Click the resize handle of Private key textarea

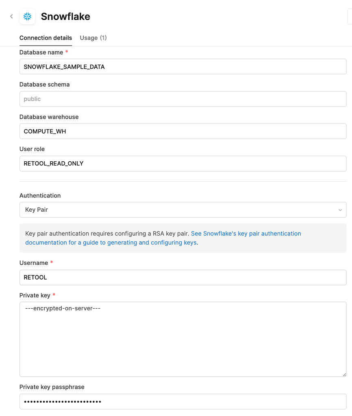(344, 374)
